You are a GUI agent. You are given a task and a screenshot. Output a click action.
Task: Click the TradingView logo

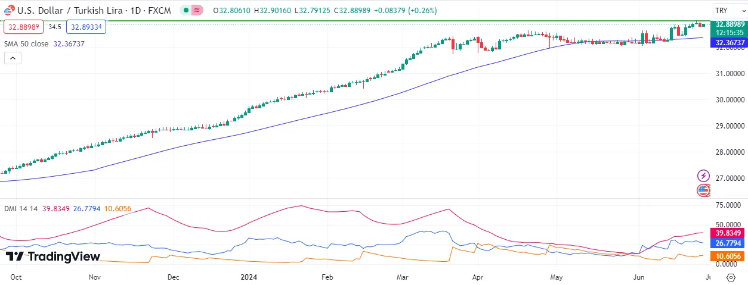[x=52, y=256]
